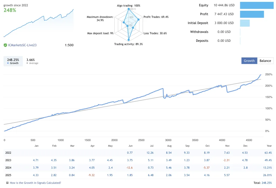Click the Trading activity vertex of the radar chart

pos(129,40)
